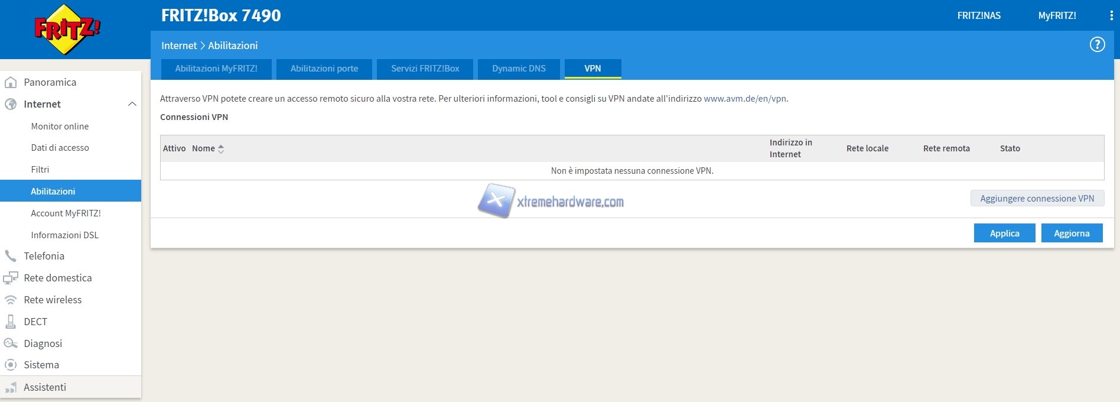Viewport: 1120px width, 402px height.
Task: Click the Sistema icon in sidebar
Action: pyautogui.click(x=11, y=365)
